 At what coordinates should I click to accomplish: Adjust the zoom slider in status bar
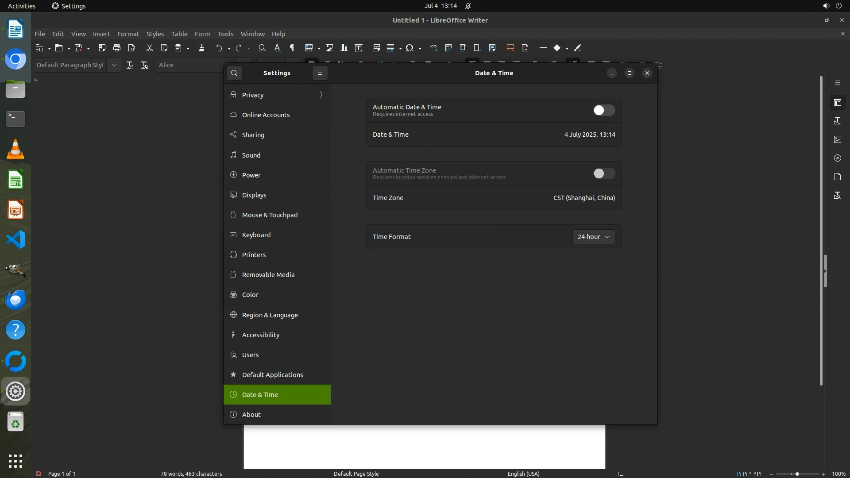click(797, 474)
